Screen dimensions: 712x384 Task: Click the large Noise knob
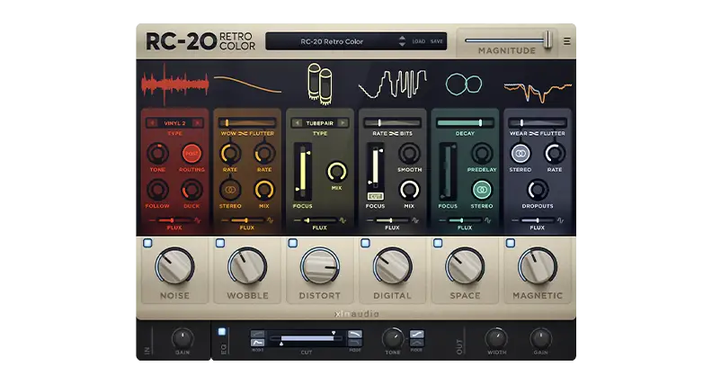174,267
